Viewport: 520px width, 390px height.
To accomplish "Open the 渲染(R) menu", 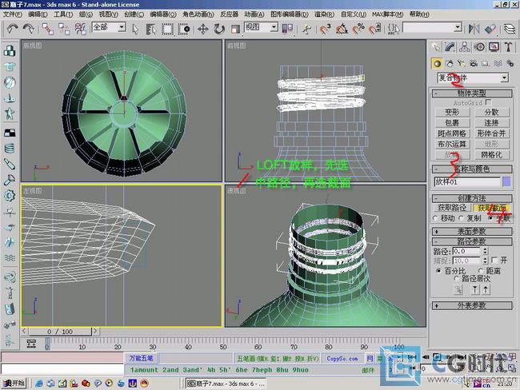I will [324, 14].
